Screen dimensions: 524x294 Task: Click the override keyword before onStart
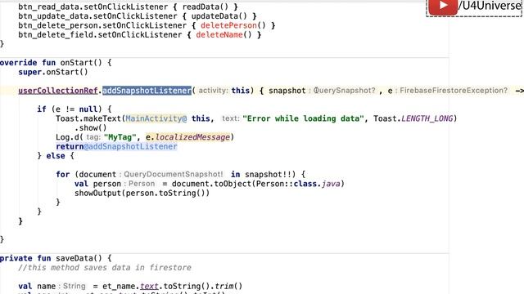click(x=18, y=63)
